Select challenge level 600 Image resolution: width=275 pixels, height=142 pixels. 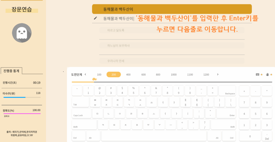coord(143,74)
